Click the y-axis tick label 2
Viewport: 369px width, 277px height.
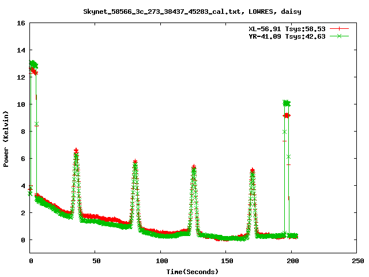coord(23,213)
